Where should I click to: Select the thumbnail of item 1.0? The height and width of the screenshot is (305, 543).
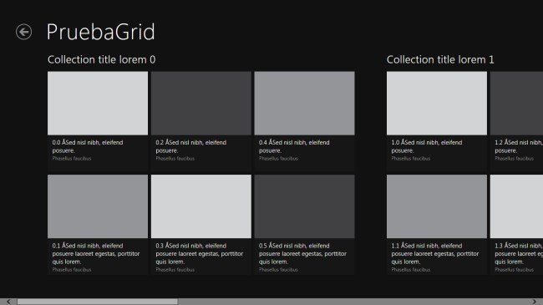click(437, 104)
